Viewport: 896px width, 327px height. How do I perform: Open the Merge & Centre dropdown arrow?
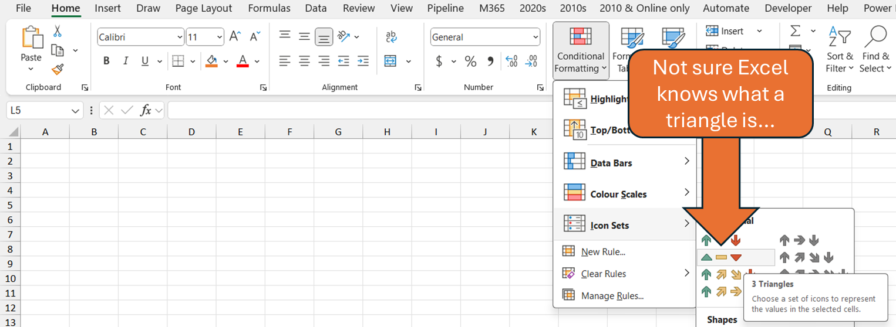409,61
